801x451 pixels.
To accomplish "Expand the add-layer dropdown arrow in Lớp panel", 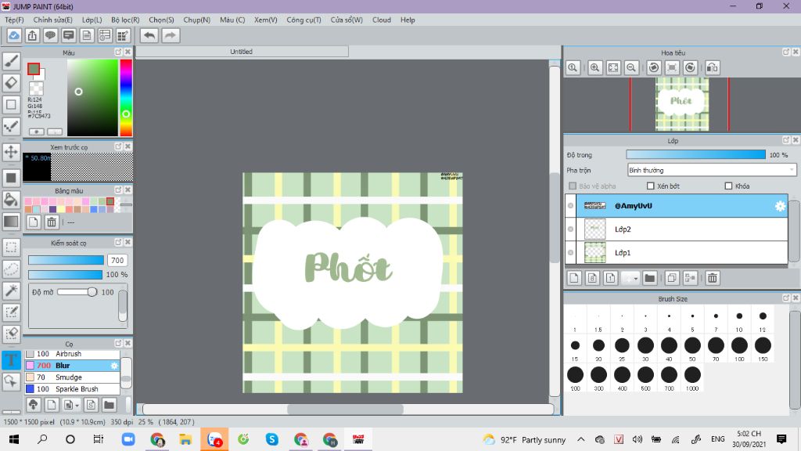I will point(636,278).
